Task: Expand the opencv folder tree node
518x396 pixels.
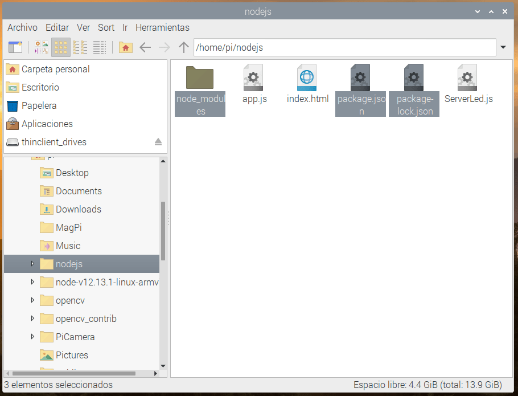Action: point(32,300)
